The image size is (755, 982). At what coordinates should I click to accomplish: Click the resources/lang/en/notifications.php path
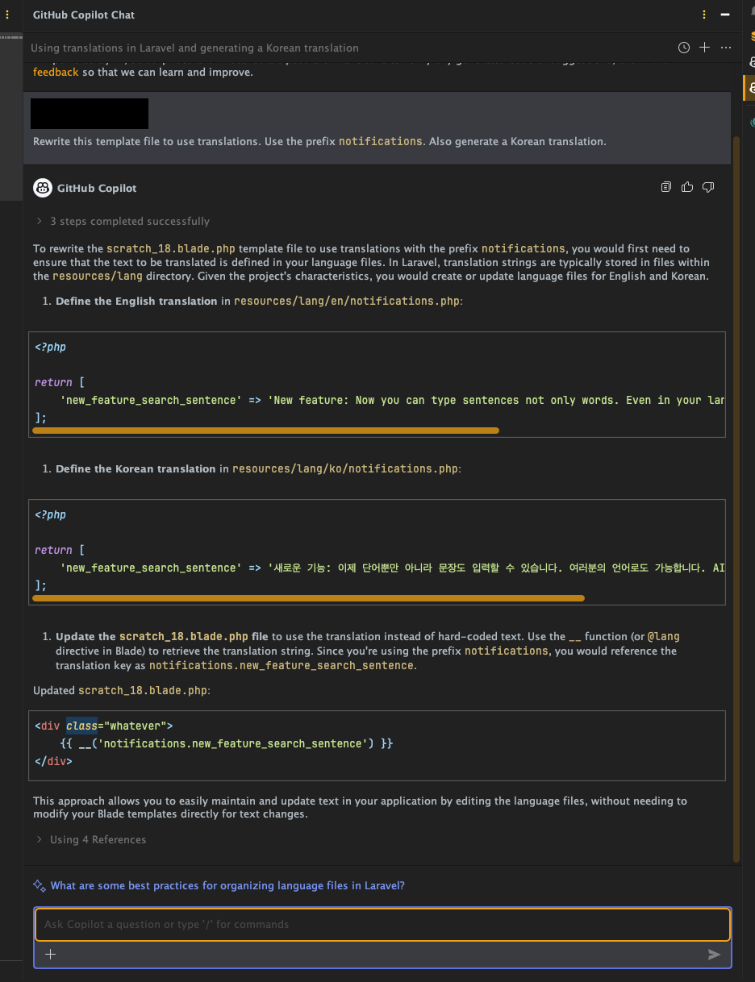[347, 301]
